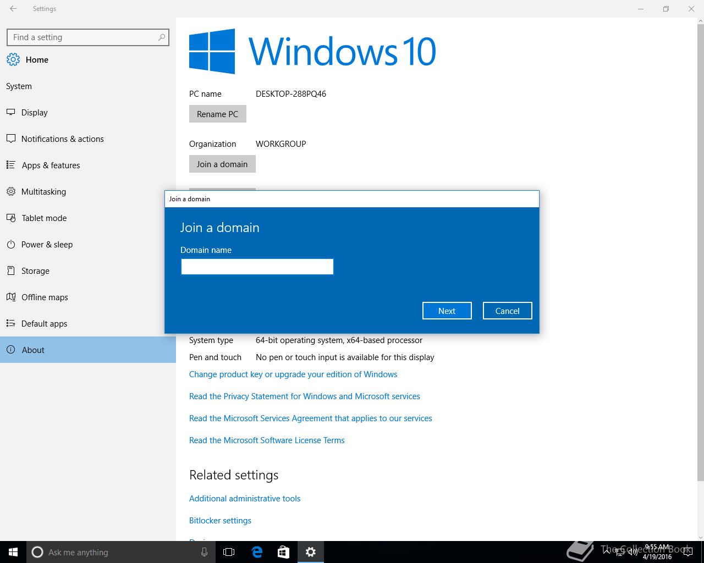The width and height of the screenshot is (704, 563).
Task: Click the Related settings heading
Action: (234, 474)
